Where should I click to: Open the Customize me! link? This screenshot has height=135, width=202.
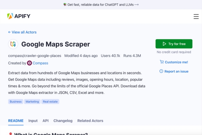coord(174,62)
